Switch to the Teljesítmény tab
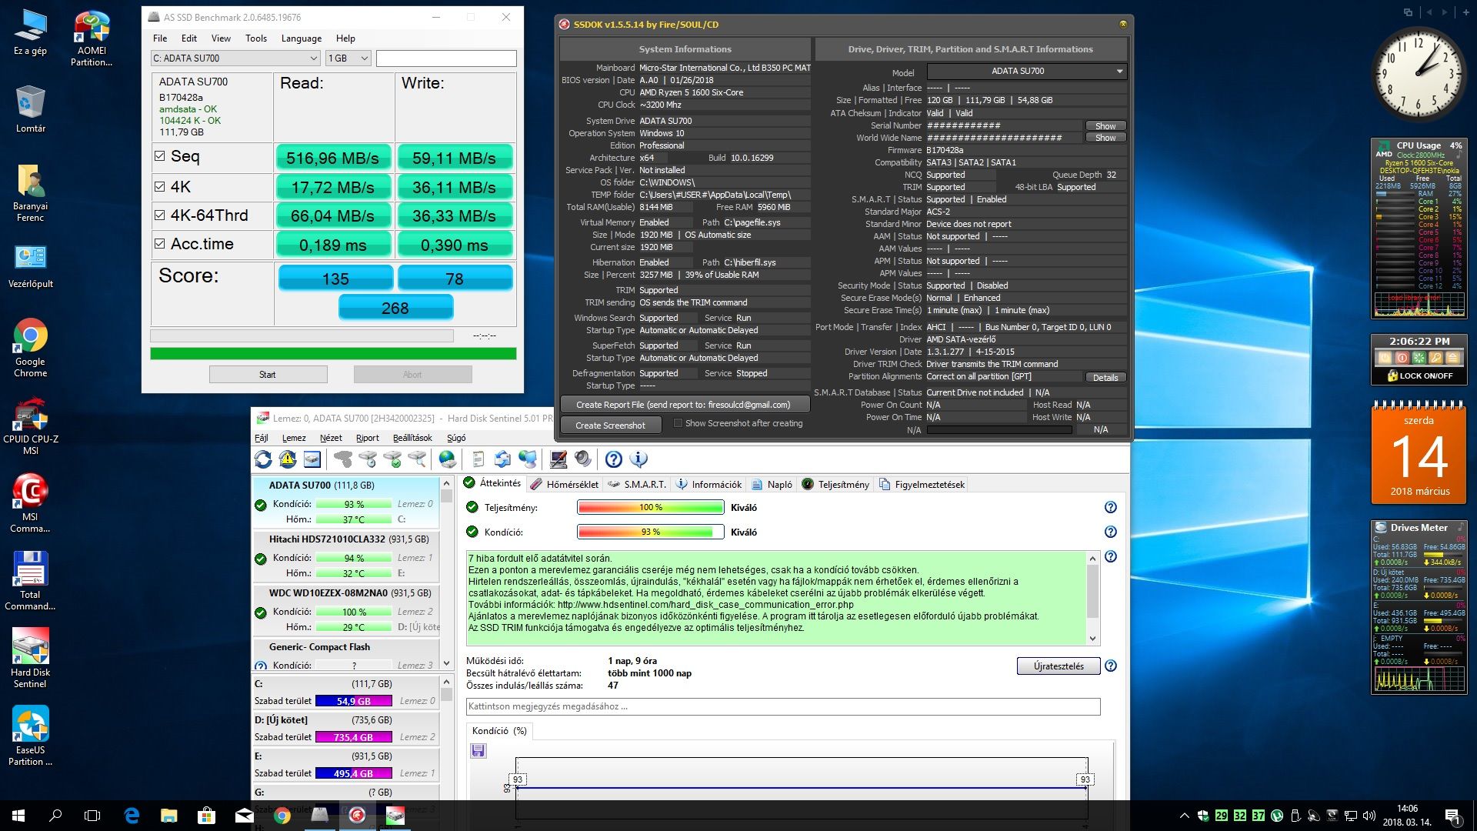1477x831 pixels. click(835, 484)
